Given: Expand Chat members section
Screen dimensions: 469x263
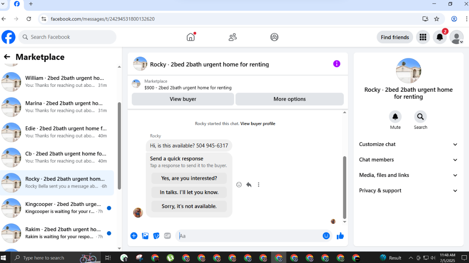Looking at the screenshot, I should click(408, 160).
